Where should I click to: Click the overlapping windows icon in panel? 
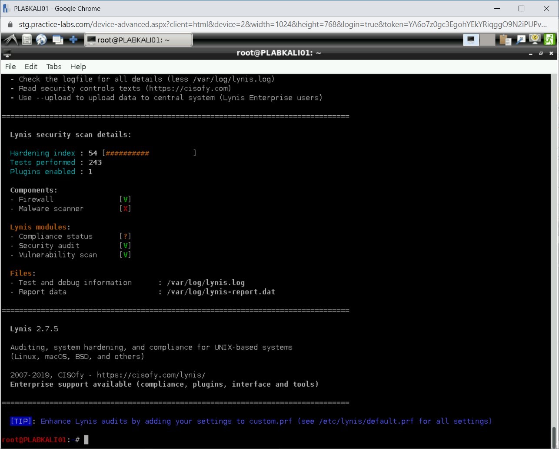[x=57, y=40]
